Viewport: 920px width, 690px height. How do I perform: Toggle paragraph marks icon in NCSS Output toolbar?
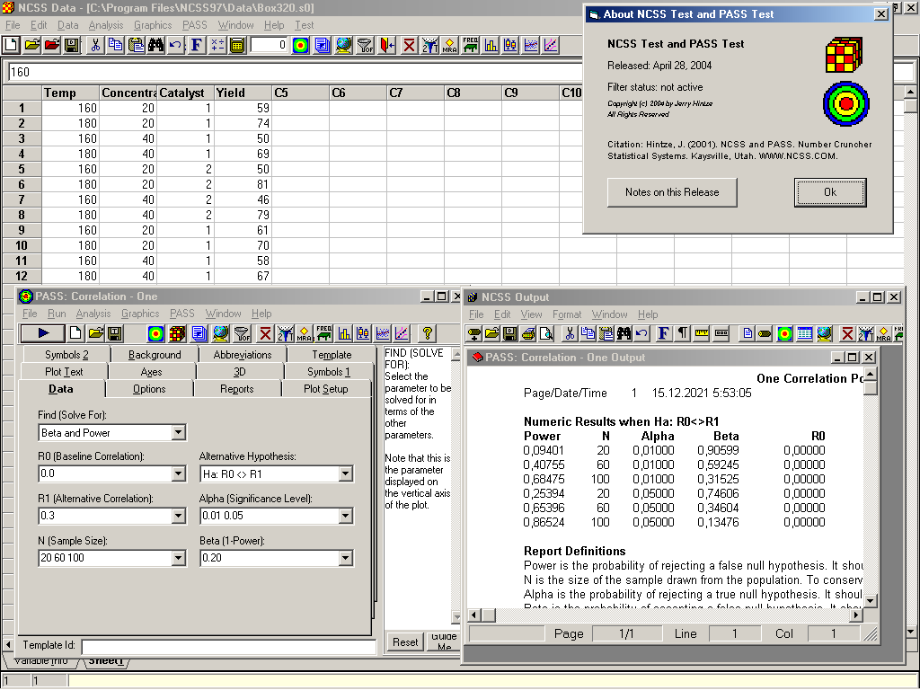pyautogui.click(x=683, y=333)
